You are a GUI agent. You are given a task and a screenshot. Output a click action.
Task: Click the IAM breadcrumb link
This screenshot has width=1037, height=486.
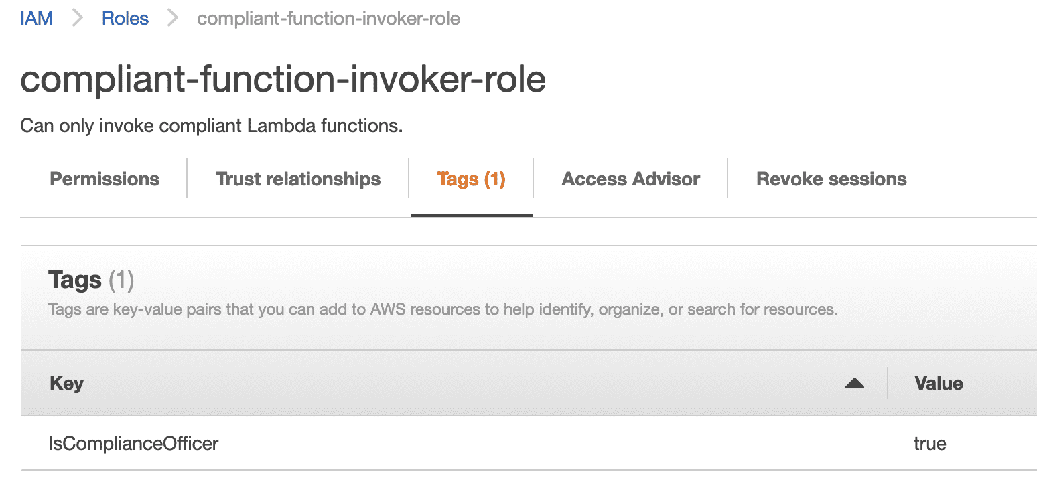click(37, 18)
